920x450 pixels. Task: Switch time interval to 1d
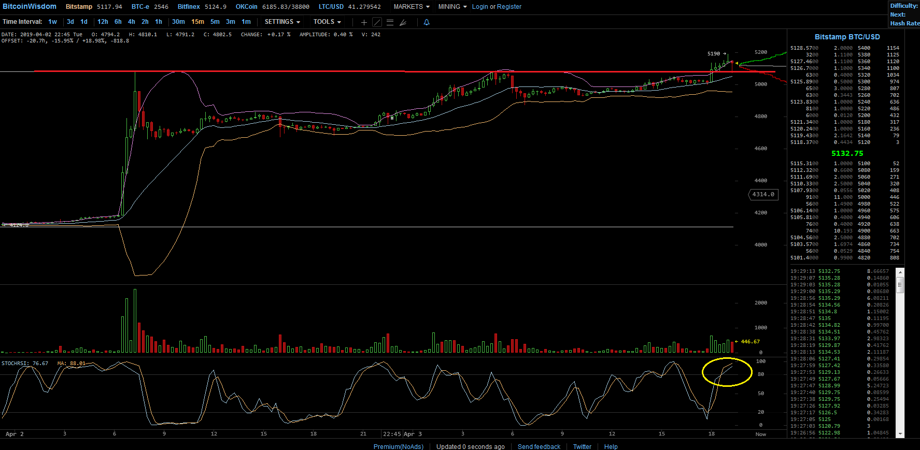click(x=84, y=22)
